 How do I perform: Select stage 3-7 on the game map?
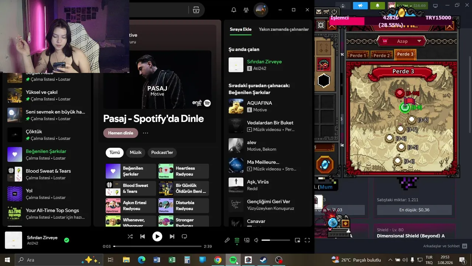(401, 129)
